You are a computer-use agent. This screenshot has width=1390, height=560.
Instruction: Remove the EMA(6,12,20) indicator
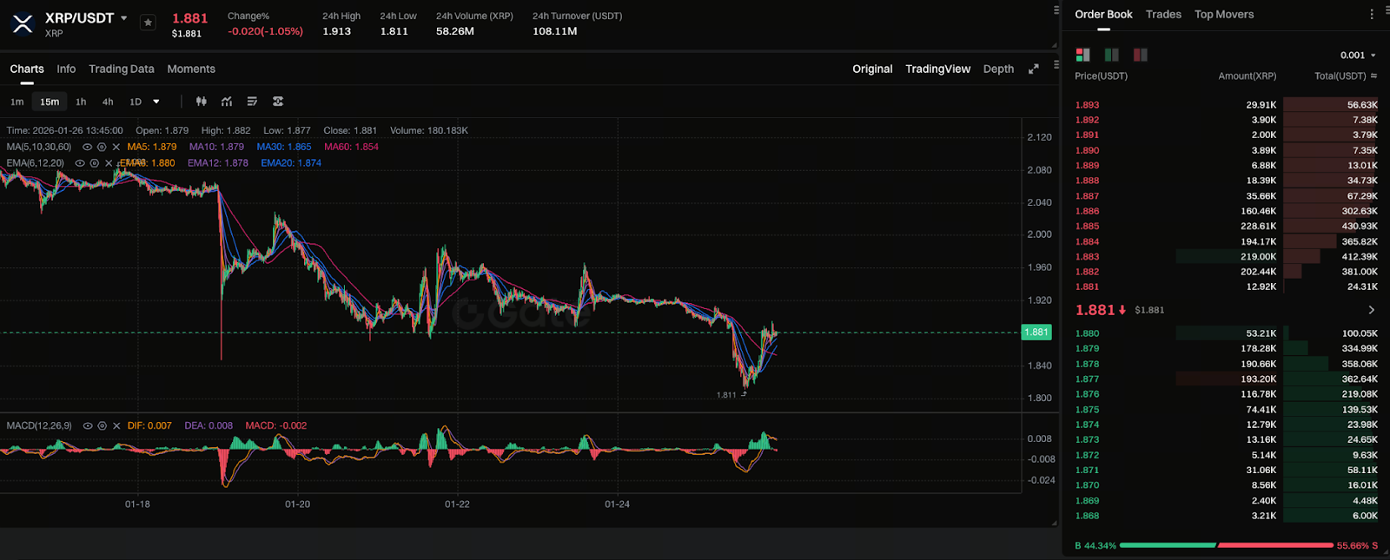[x=109, y=163]
